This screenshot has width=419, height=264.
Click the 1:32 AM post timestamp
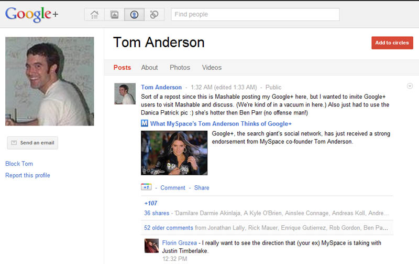coord(201,87)
